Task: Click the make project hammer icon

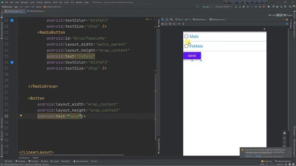Action: pos(197,6)
